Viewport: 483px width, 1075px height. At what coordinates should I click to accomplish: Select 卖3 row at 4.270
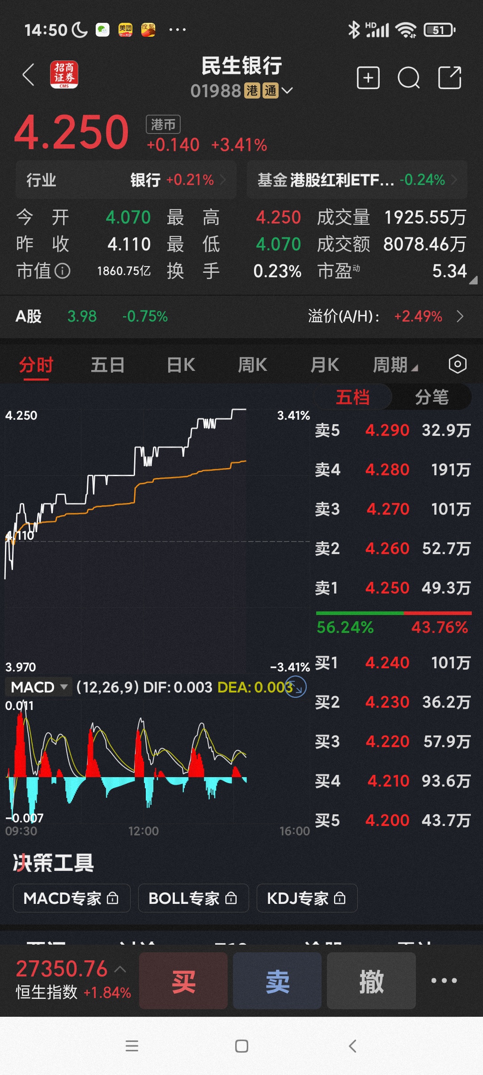(x=393, y=509)
